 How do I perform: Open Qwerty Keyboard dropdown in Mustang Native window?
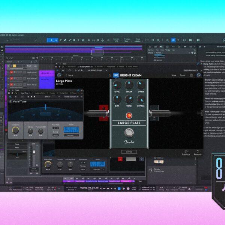tap(191, 70)
